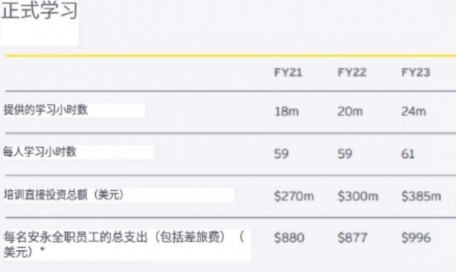
Task: Select the $385m investment cell
Action: pos(422,196)
